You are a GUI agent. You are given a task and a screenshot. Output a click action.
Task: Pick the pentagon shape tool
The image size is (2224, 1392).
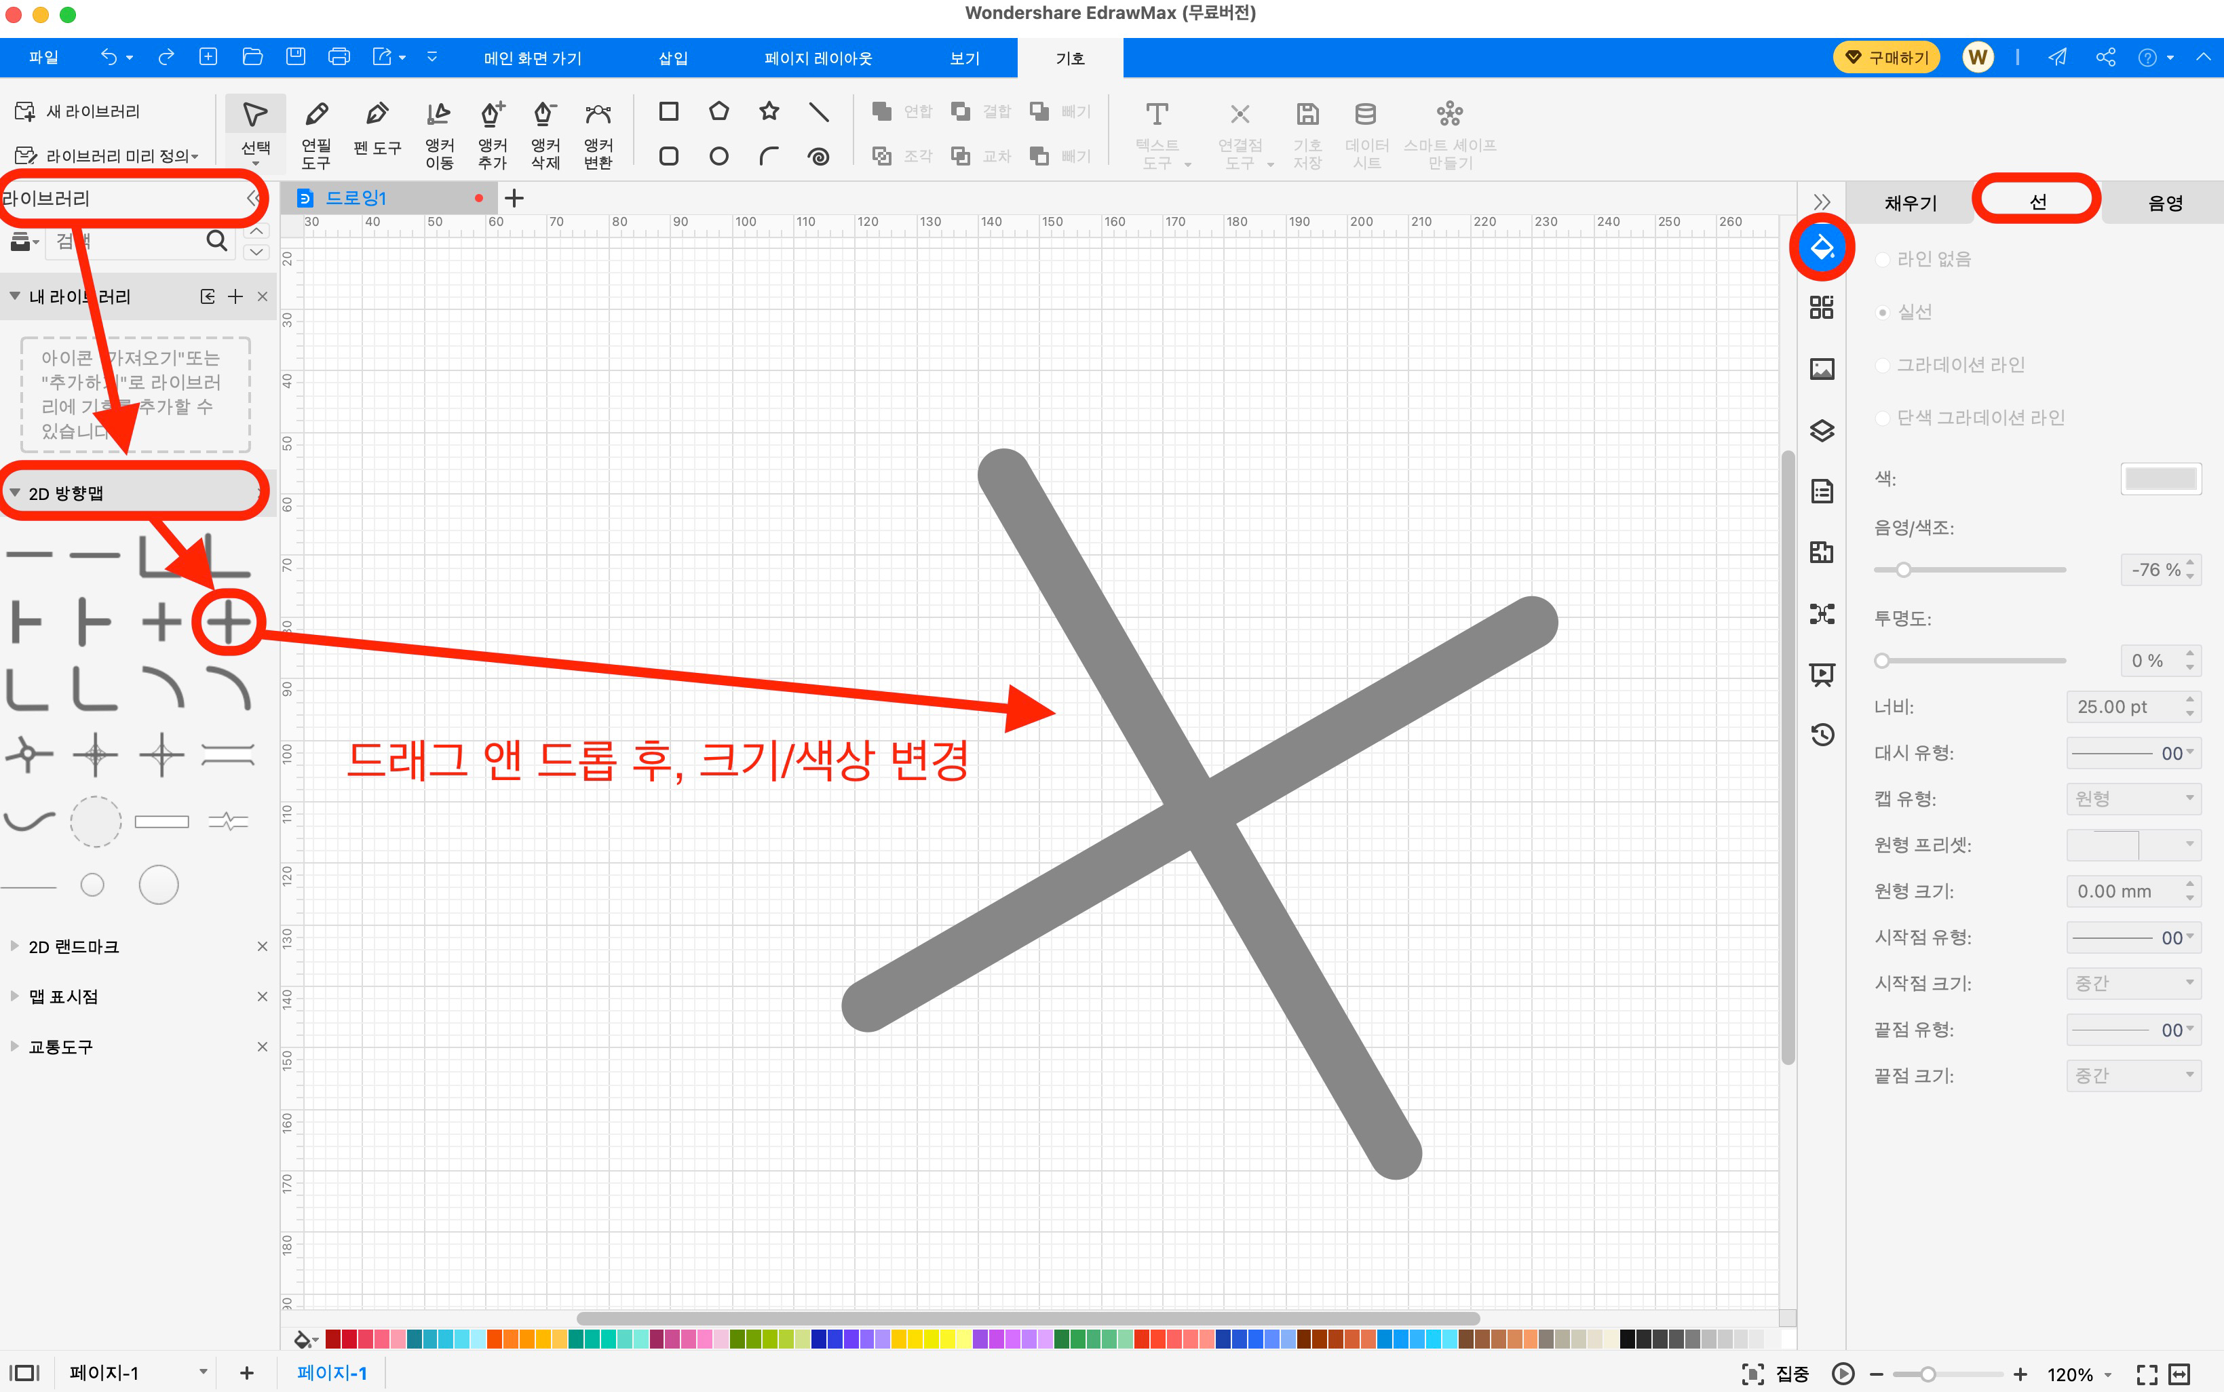(x=719, y=111)
